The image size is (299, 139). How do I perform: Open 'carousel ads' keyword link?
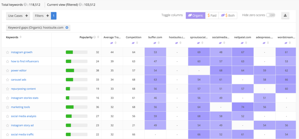pos(18,80)
